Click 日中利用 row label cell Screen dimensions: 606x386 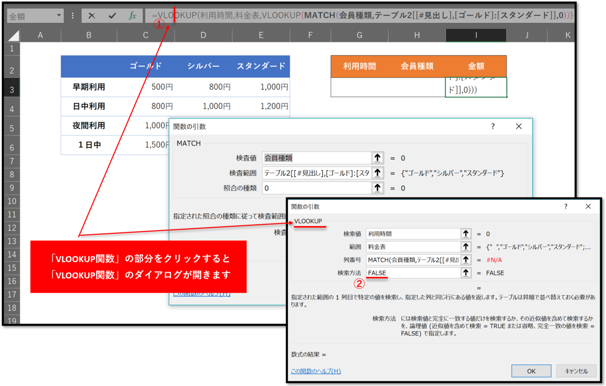click(89, 106)
